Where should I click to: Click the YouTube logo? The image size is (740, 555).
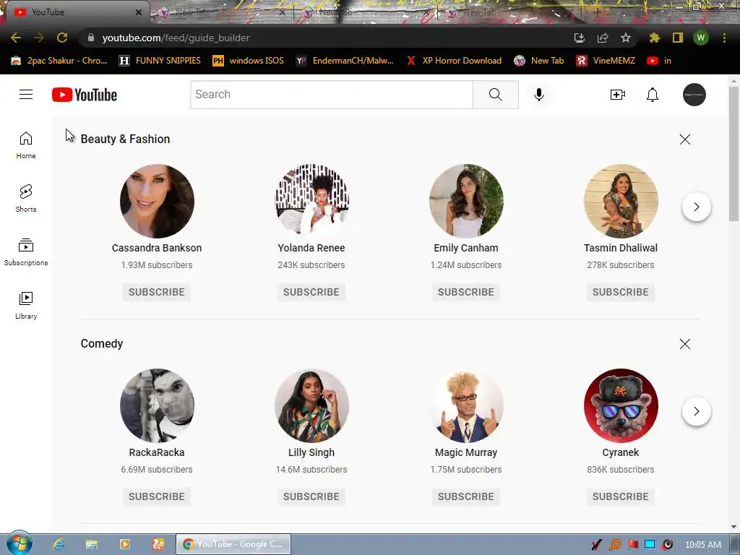pyautogui.click(x=85, y=95)
